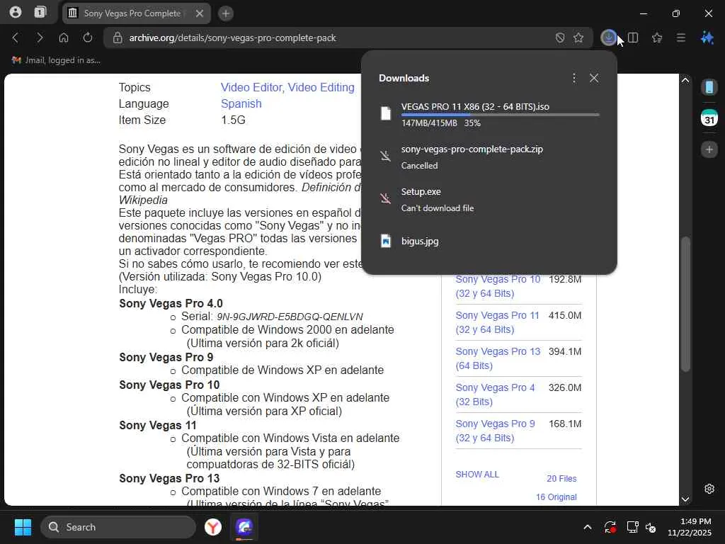
Task: Download Sony Vegas Pro 4 (32 Bits)
Action: pos(495,395)
